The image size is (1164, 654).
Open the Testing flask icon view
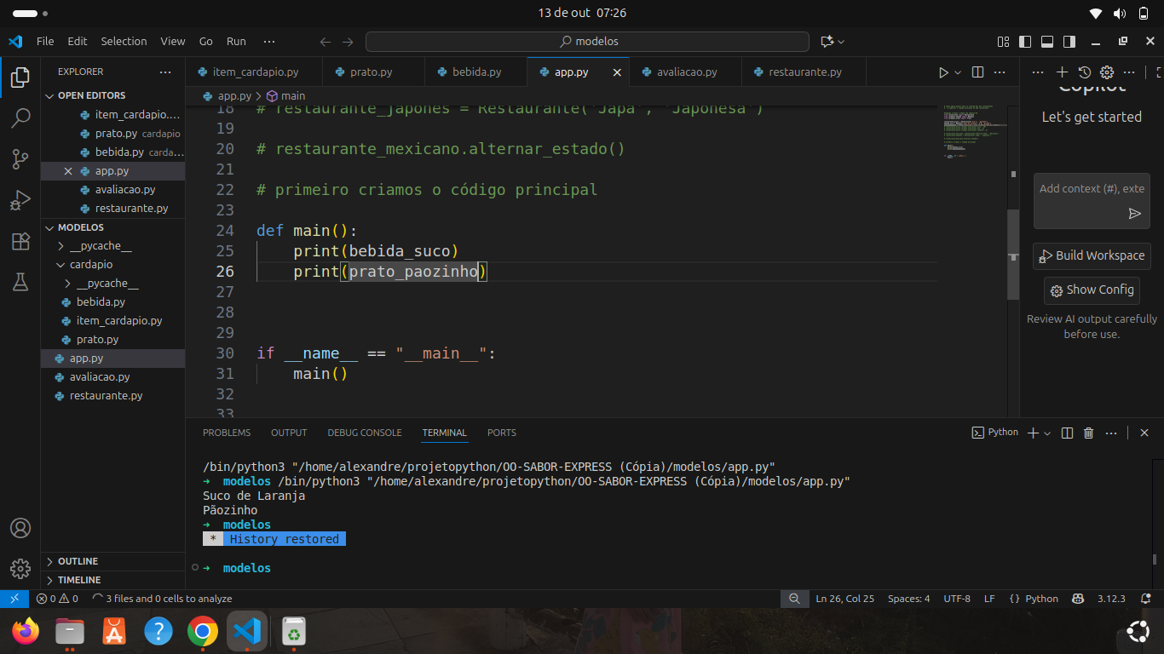[x=20, y=283]
